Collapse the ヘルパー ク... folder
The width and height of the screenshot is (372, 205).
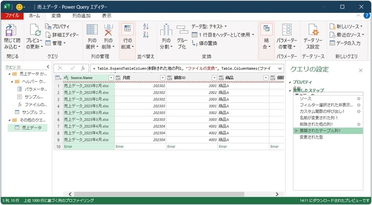point(11,82)
